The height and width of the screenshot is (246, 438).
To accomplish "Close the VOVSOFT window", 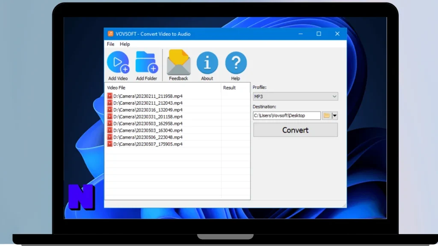I will (x=337, y=34).
